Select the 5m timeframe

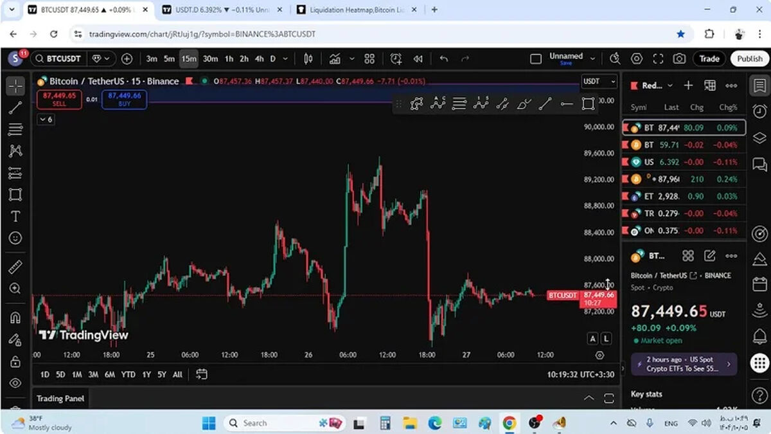pos(169,59)
